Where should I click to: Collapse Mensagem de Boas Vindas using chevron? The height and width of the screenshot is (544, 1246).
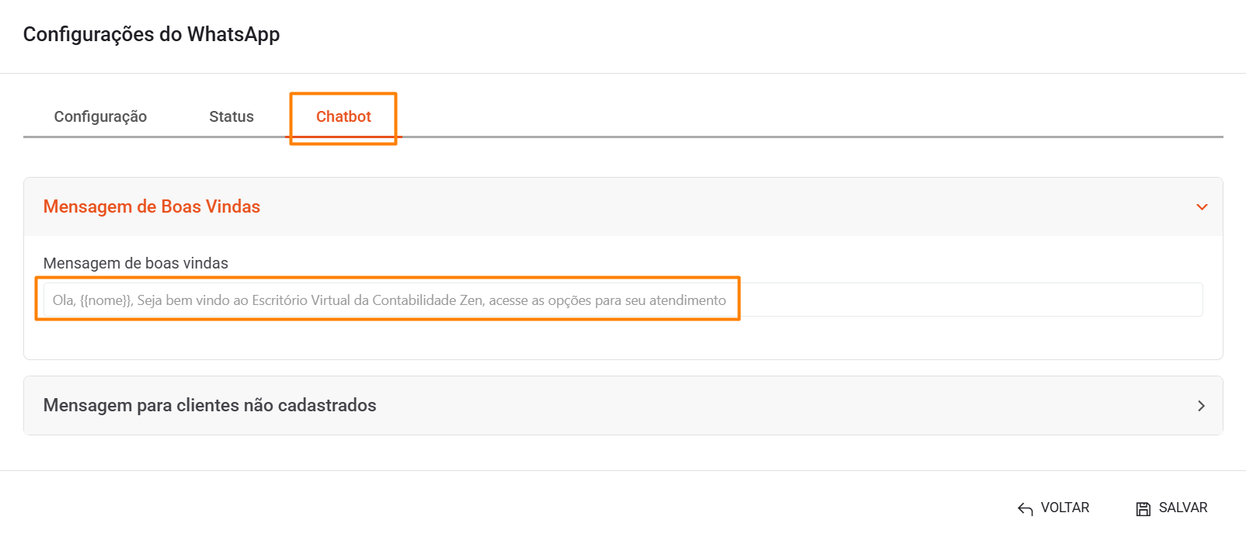(1202, 207)
